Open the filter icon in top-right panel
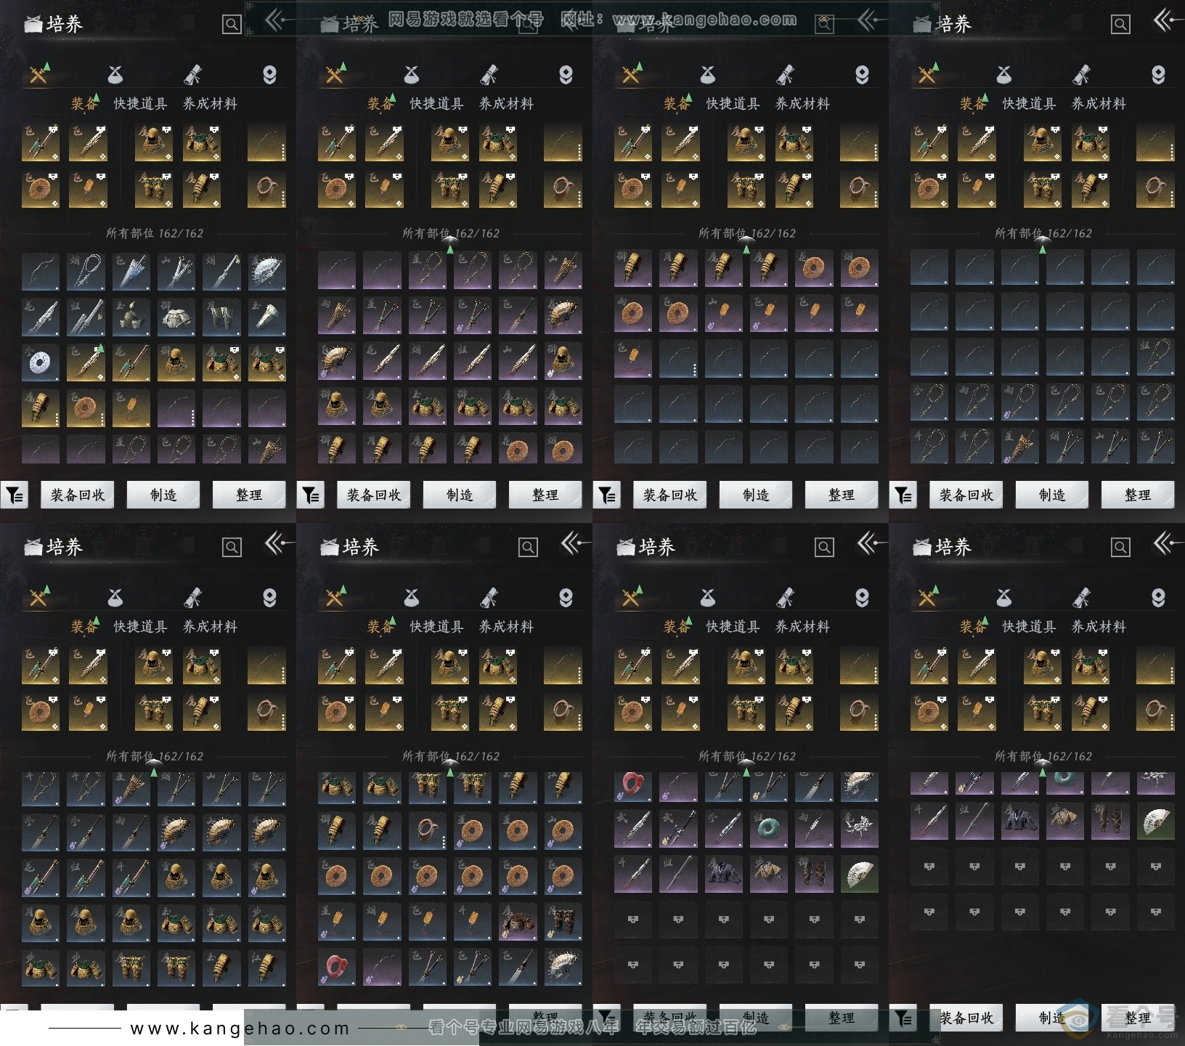 tap(903, 495)
